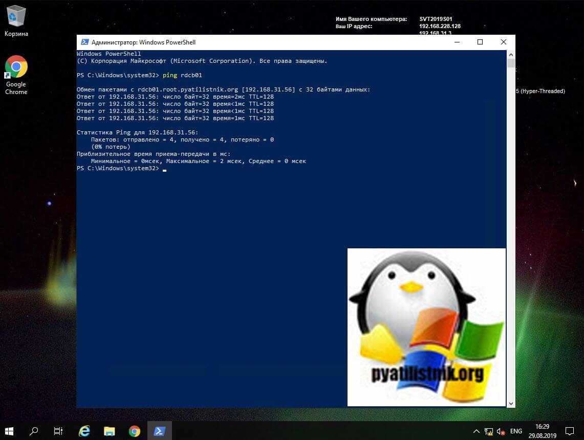Viewport: 584px width, 440px height.
Task: Click the 'Пакетов: отправлено = 4' line
Action: pyautogui.click(x=183, y=140)
